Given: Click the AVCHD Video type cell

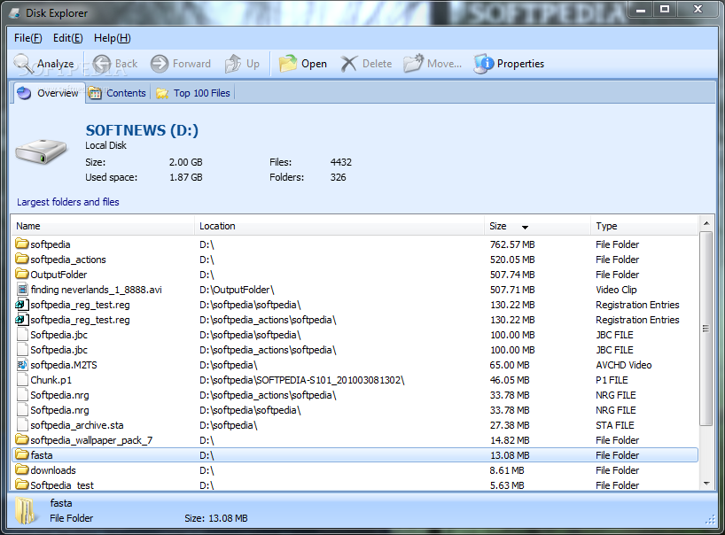Looking at the screenshot, I should 623,365.
